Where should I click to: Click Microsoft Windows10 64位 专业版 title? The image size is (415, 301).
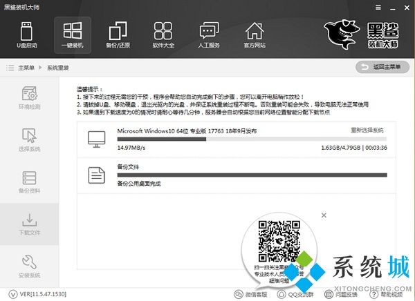187,131
